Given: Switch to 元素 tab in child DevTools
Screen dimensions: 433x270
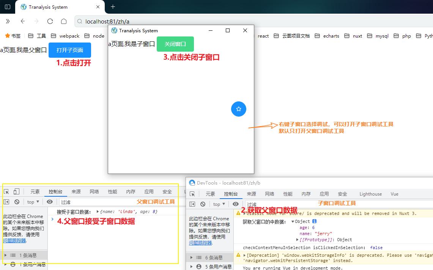Looking at the screenshot, I should 210,194.
